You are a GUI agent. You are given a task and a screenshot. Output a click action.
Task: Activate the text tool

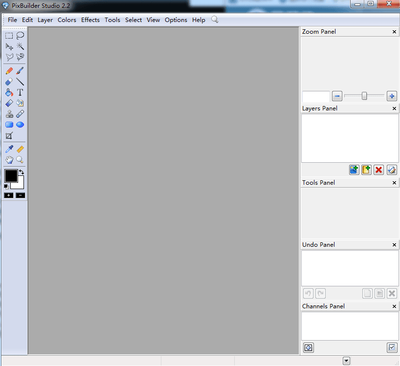click(20, 92)
